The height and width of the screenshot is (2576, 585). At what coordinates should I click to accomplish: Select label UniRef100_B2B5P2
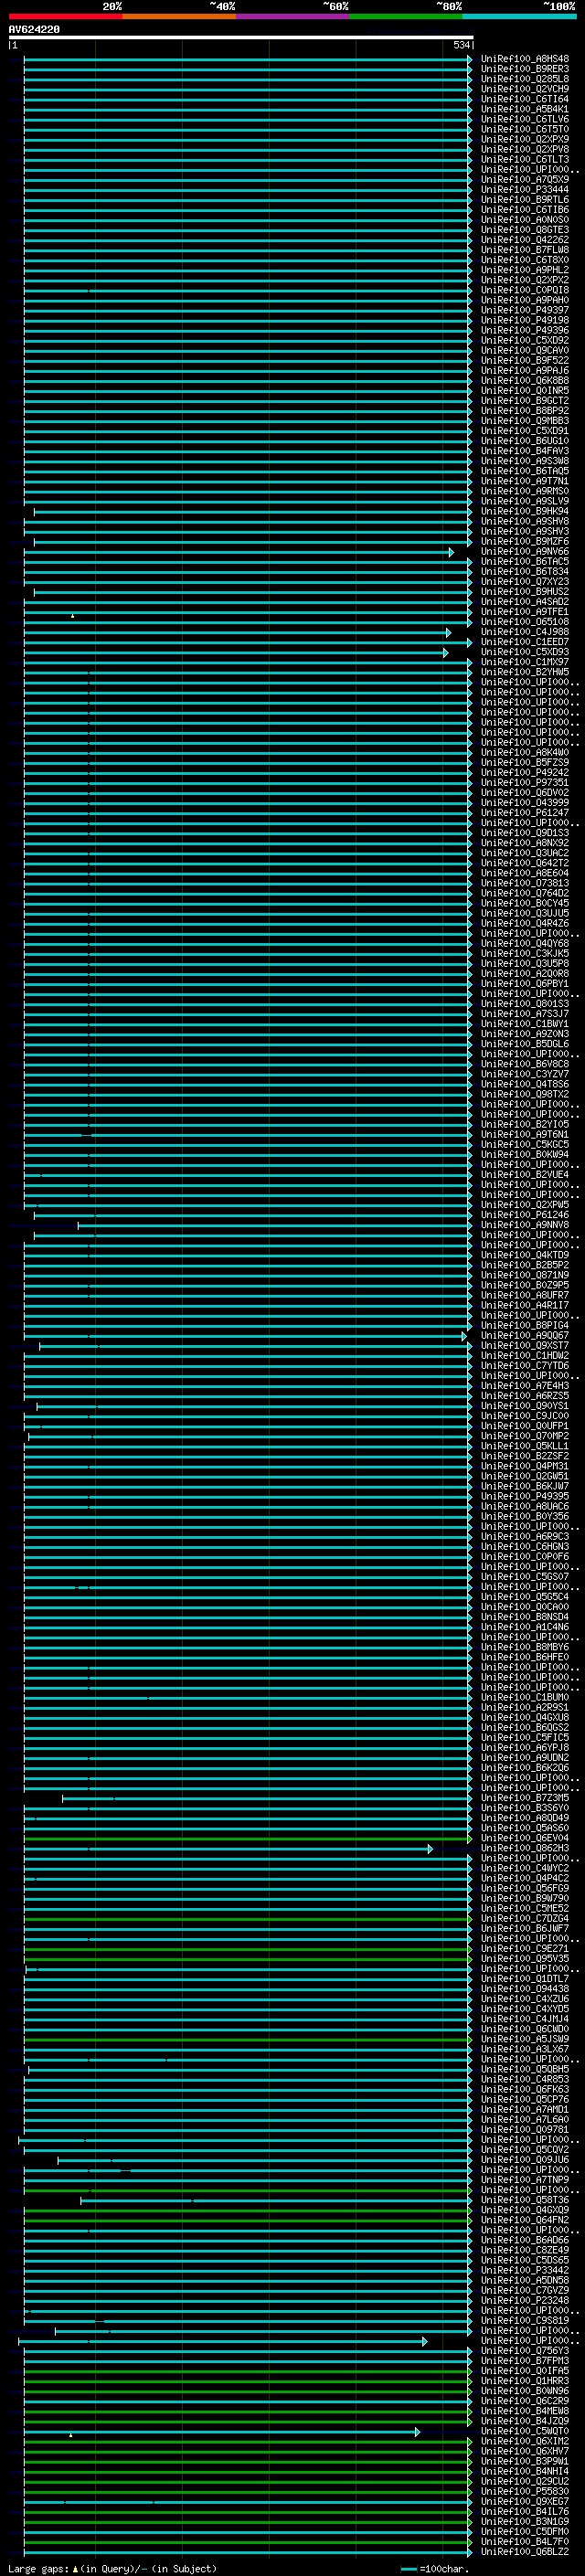[525, 1265]
